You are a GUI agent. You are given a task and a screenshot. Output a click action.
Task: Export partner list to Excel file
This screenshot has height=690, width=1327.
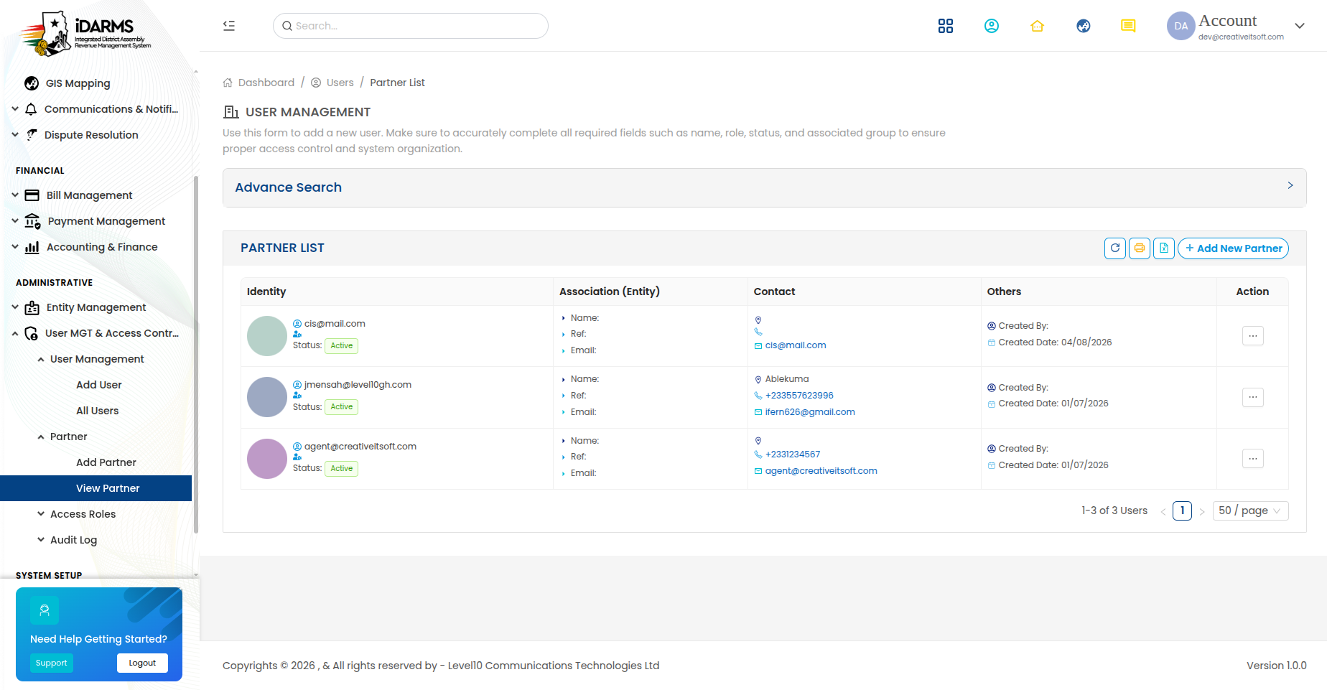[x=1164, y=248]
